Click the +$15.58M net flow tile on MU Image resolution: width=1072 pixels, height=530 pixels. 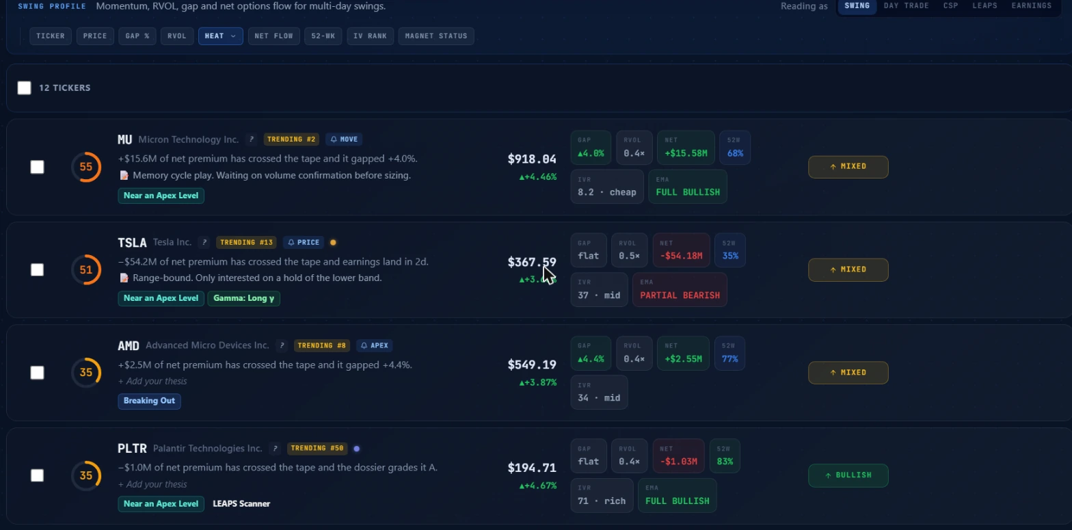pos(686,148)
